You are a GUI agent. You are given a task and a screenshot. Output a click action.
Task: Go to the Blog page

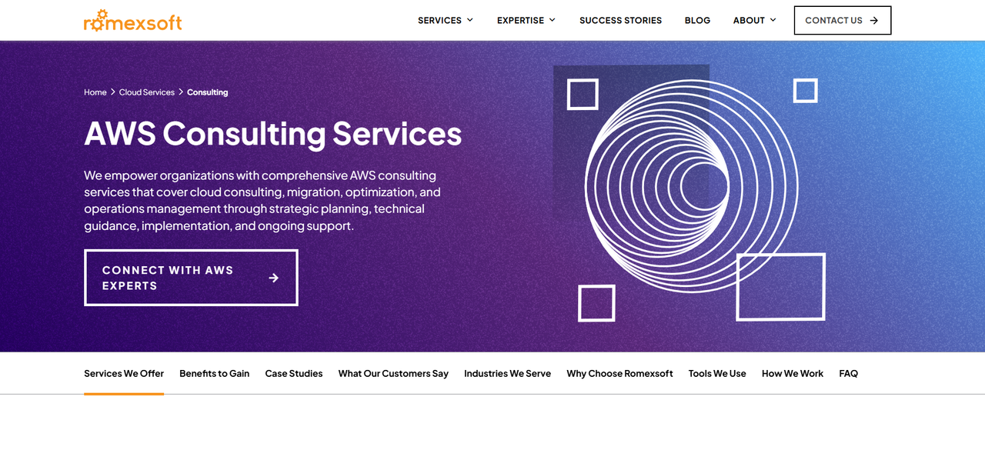697,21
